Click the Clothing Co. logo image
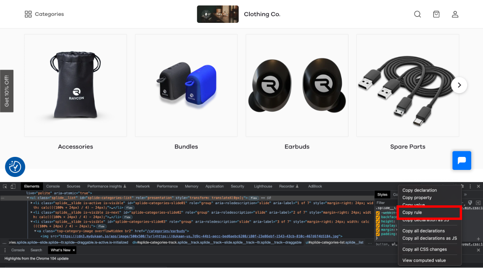 pyautogui.click(x=218, y=14)
